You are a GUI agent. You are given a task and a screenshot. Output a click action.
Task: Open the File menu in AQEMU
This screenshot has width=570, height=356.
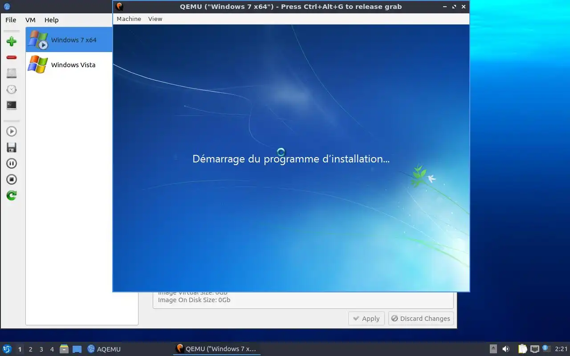11,20
